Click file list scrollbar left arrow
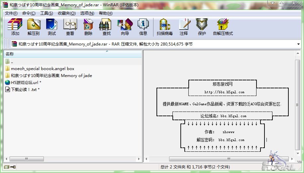304x173 pixels. [x=6, y=159]
